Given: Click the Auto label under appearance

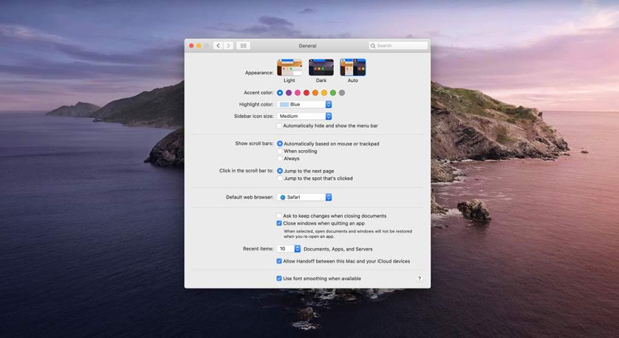Looking at the screenshot, I should click(x=353, y=80).
